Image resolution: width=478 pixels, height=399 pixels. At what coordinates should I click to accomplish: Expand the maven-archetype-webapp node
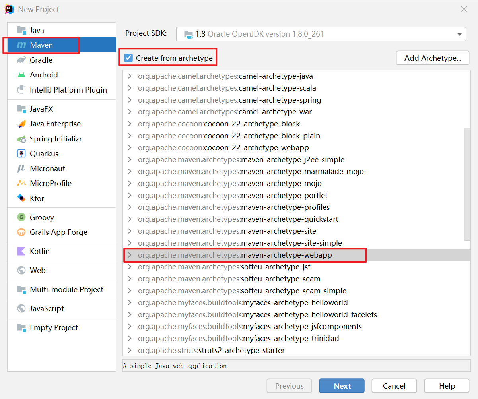click(130, 255)
